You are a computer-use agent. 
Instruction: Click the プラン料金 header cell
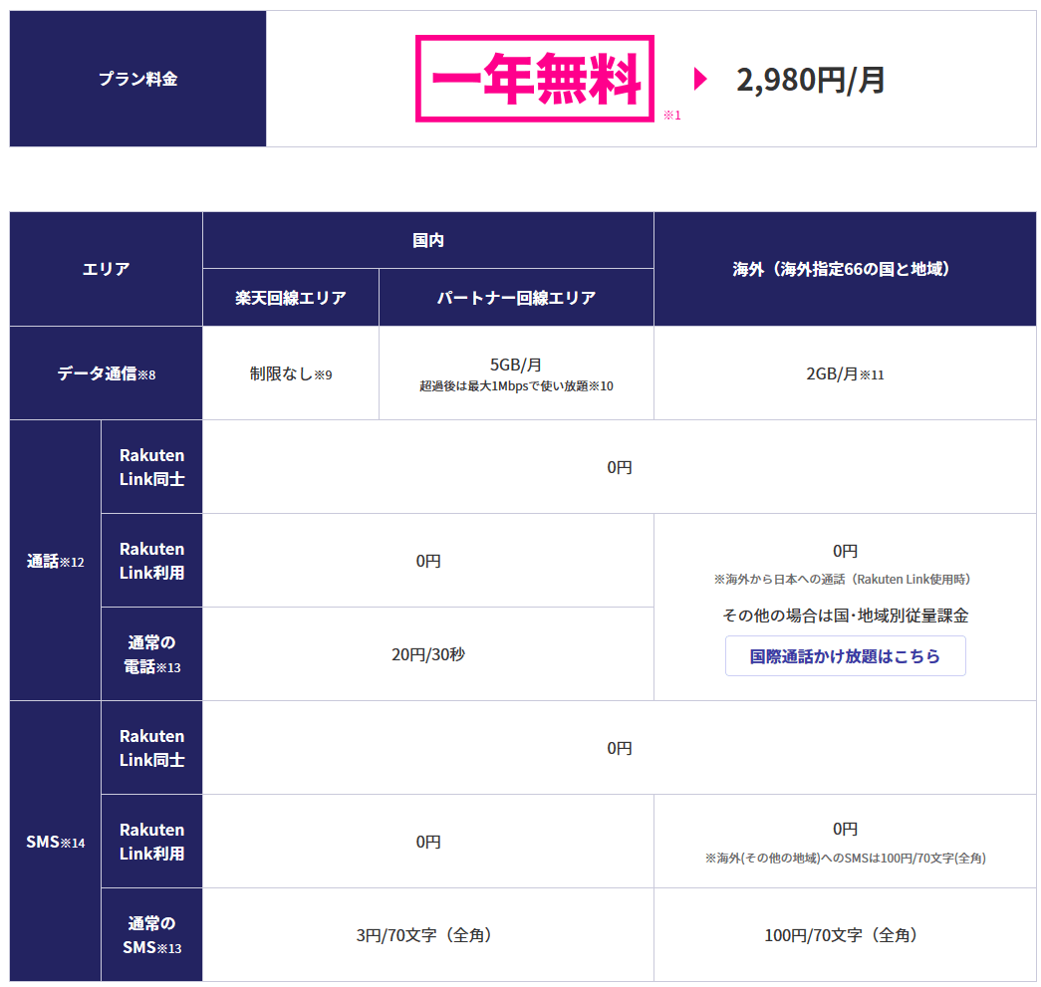pyautogui.click(x=138, y=79)
